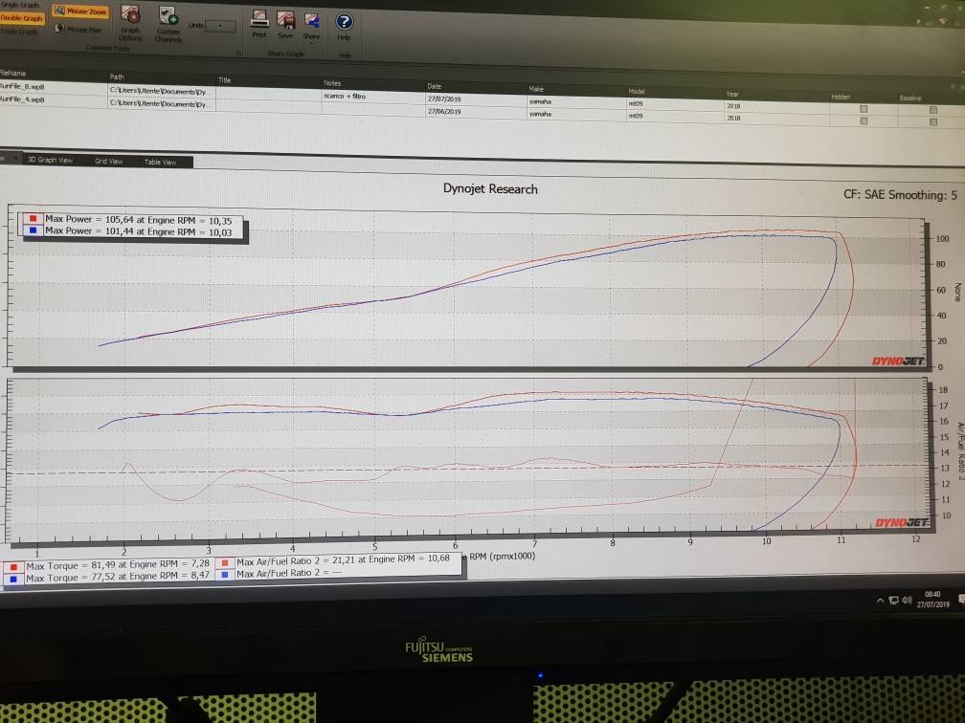
Task: Click the red Max Air/Fuel Ratio swatch
Action: (225, 562)
